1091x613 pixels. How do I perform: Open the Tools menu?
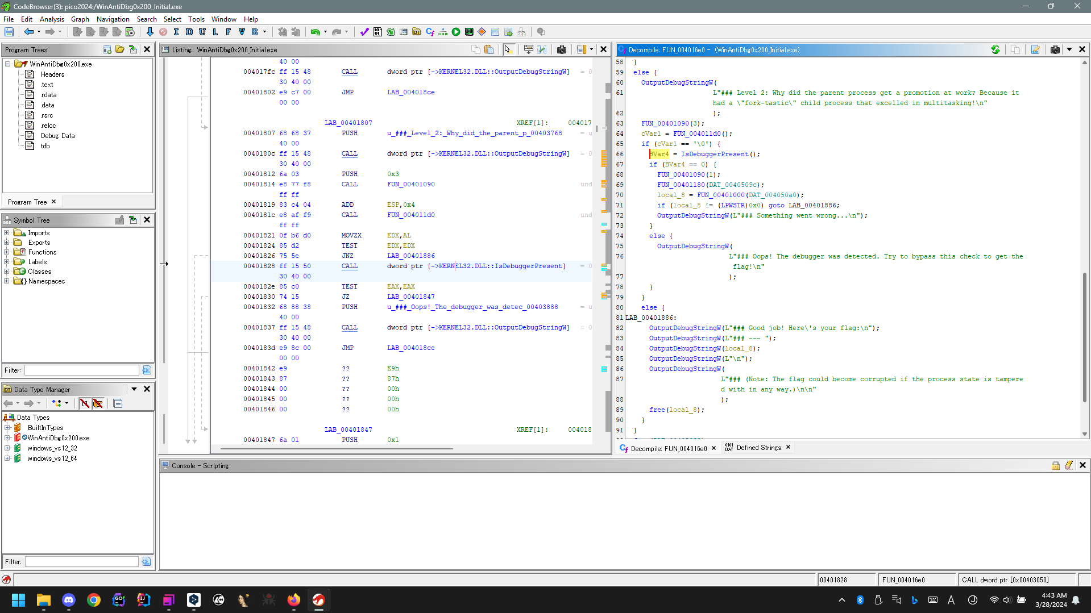[x=196, y=19]
